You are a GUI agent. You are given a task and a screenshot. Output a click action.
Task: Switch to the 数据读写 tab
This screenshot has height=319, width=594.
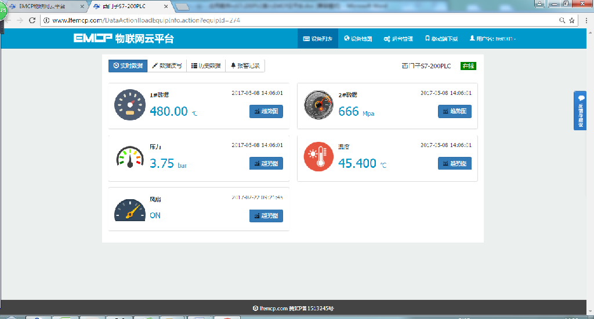point(166,66)
